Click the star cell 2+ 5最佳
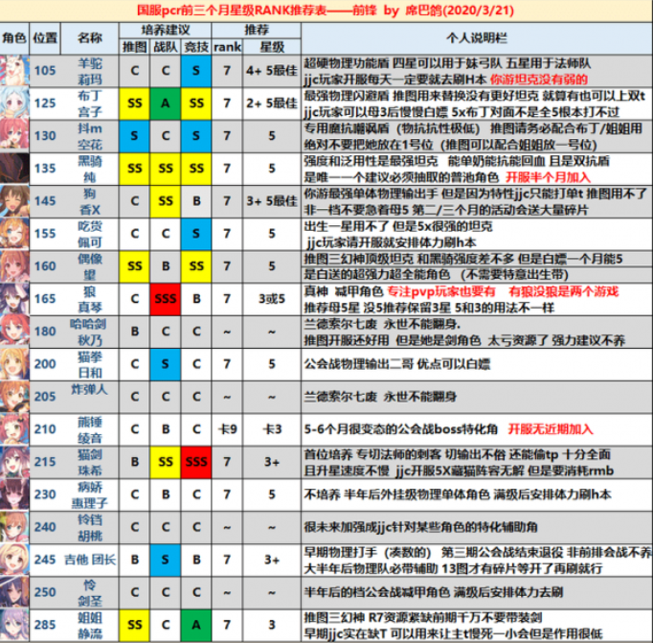 (272, 103)
